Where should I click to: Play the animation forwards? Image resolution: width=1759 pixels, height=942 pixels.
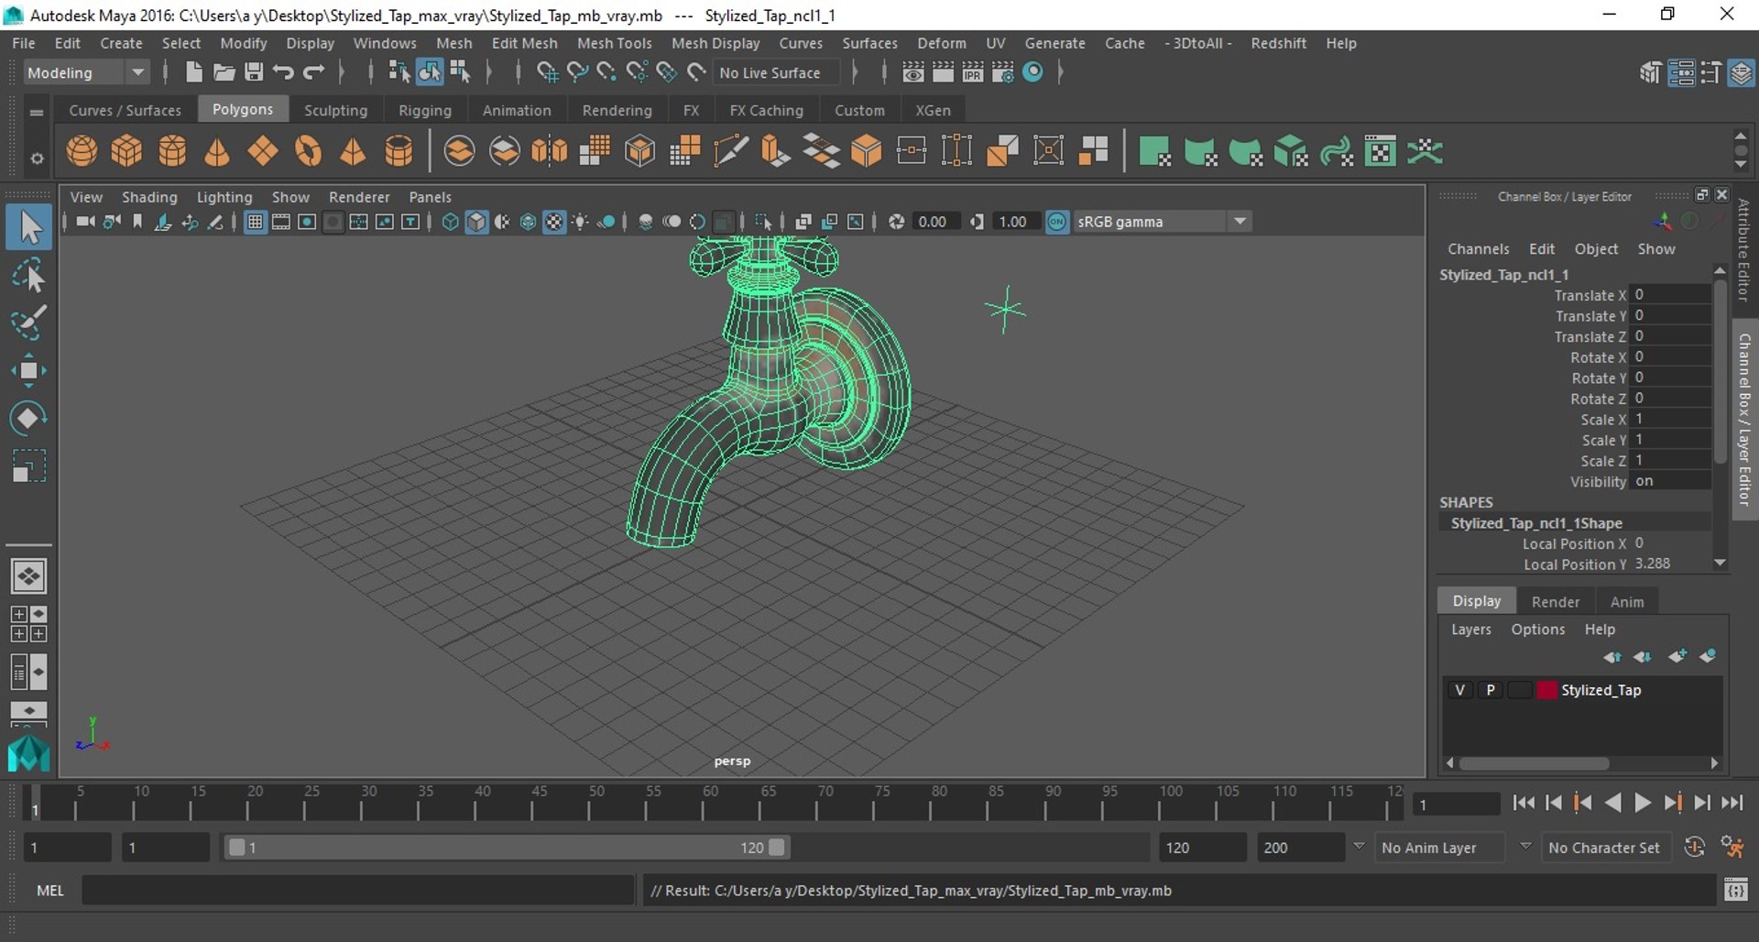point(1643,804)
